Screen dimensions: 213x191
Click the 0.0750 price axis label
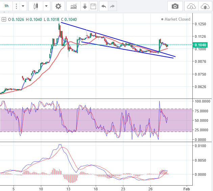pyautogui.click(x=200, y=74)
